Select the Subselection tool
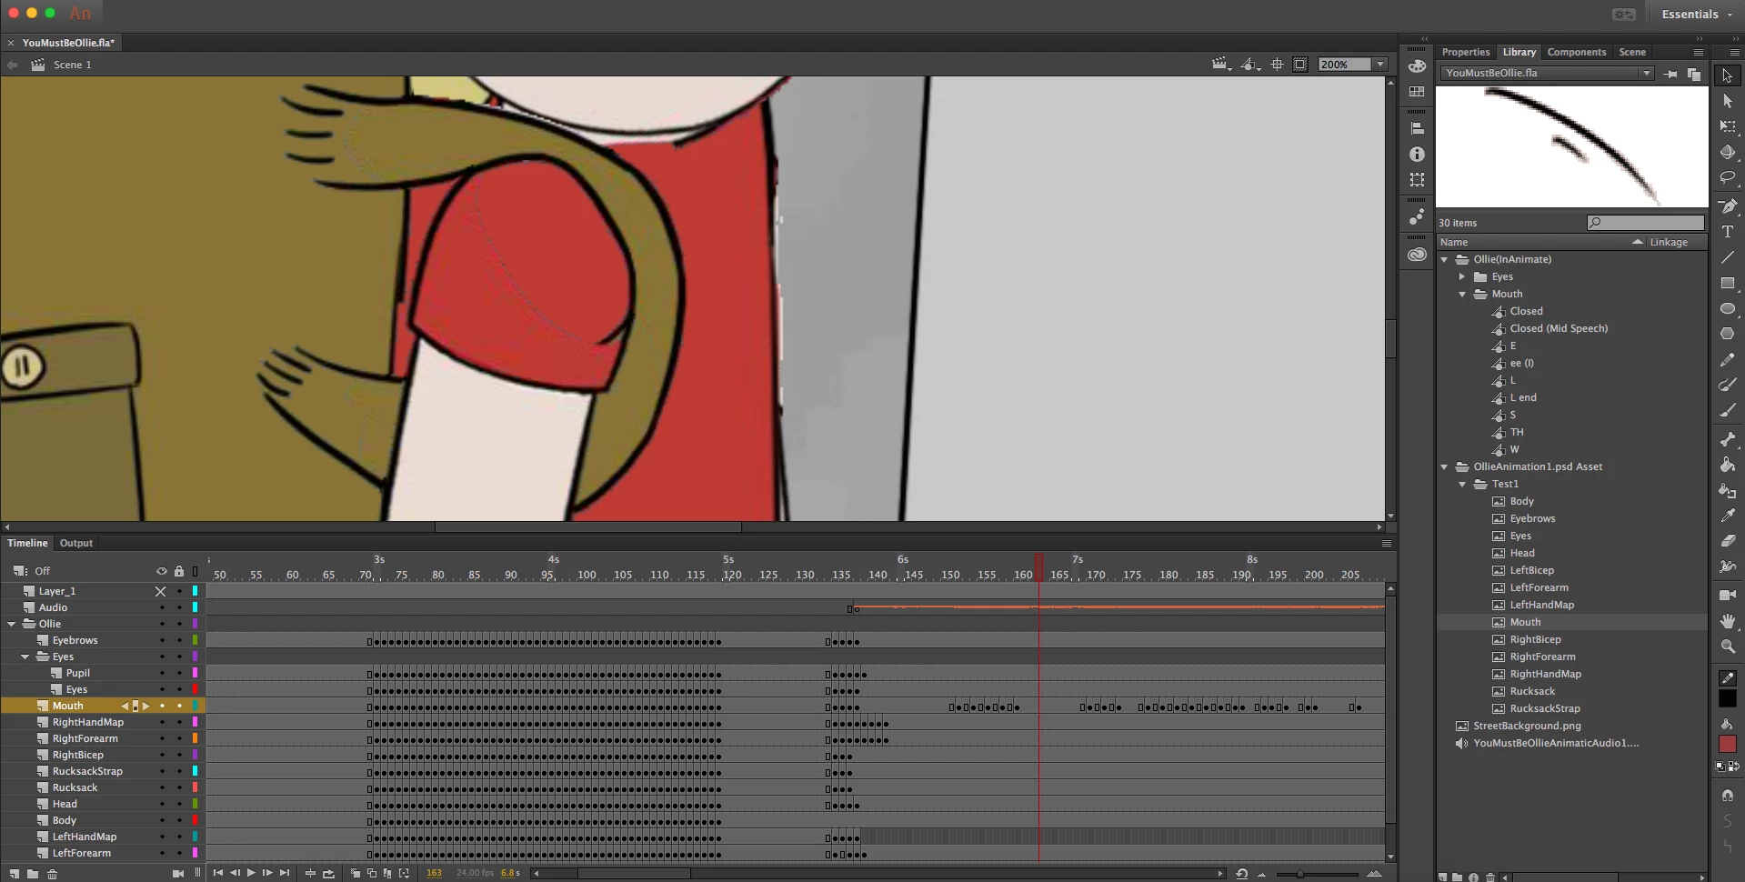 [1728, 101]
